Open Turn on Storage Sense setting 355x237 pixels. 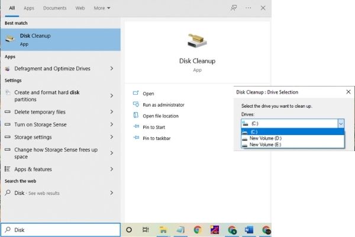[40, 124]
